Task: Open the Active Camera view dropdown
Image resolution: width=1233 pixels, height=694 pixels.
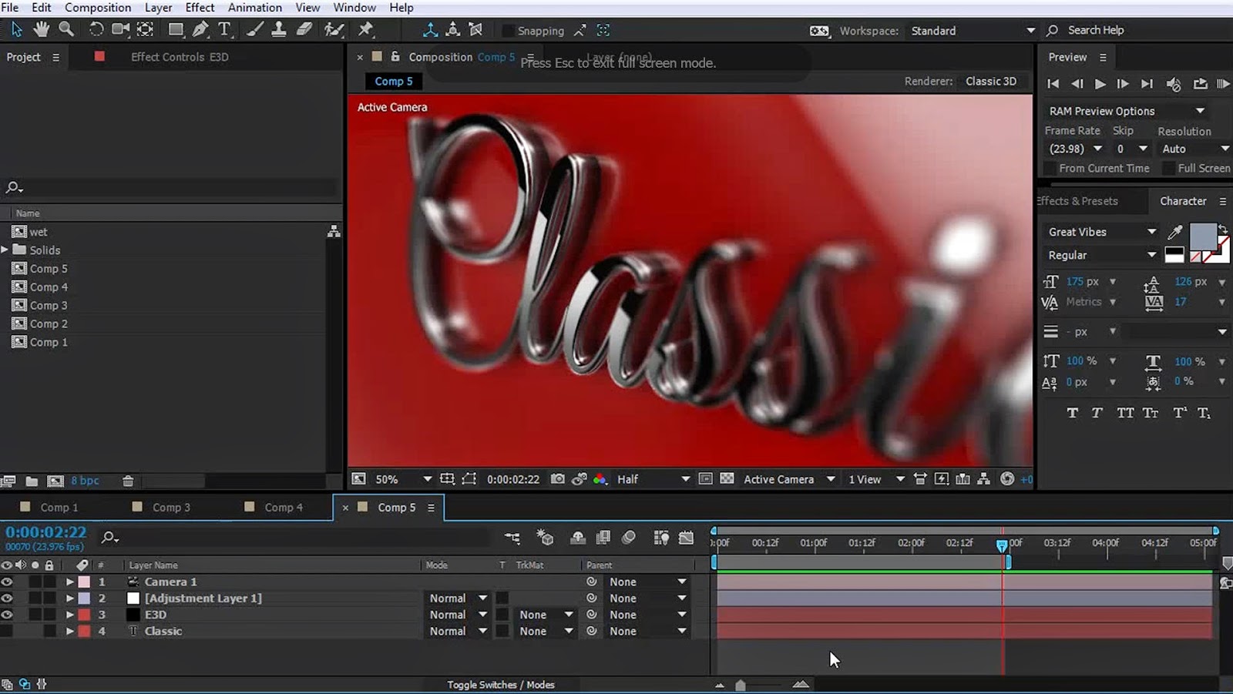Action: 789,479
